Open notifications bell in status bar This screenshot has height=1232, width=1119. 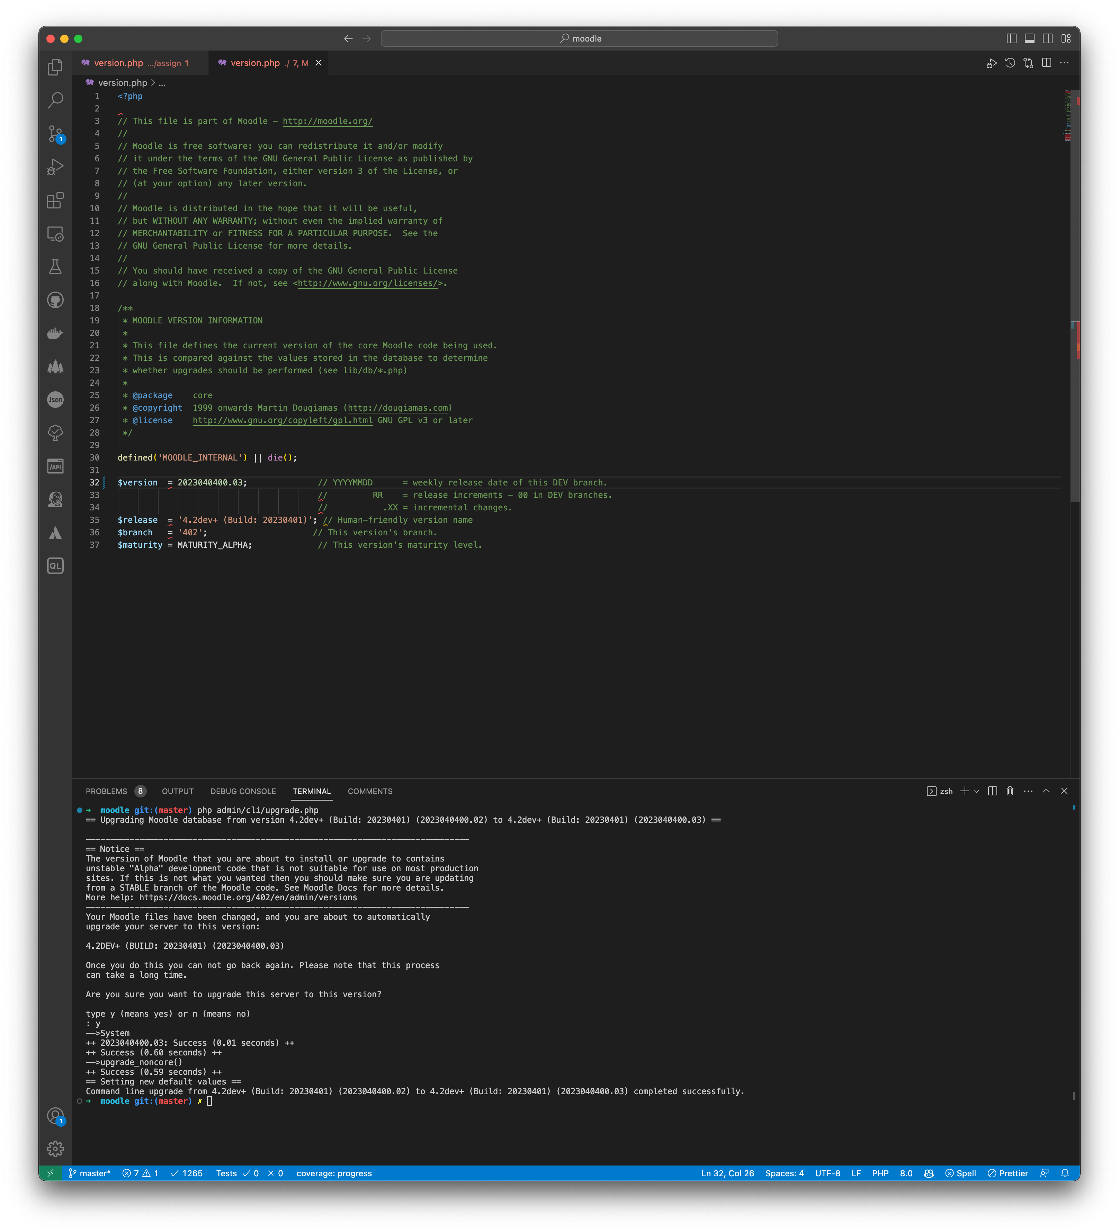point(1065,1173)
